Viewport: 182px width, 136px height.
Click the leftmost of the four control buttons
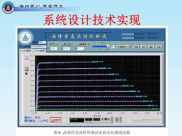[136, 47]
